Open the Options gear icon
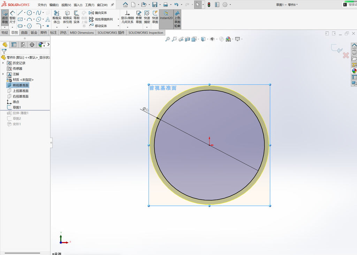 225,5
